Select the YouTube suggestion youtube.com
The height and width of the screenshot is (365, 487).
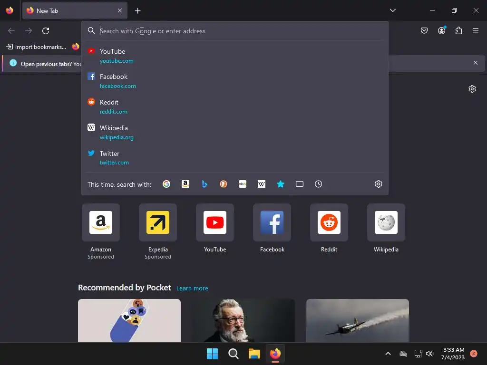(x=235, y=56)
